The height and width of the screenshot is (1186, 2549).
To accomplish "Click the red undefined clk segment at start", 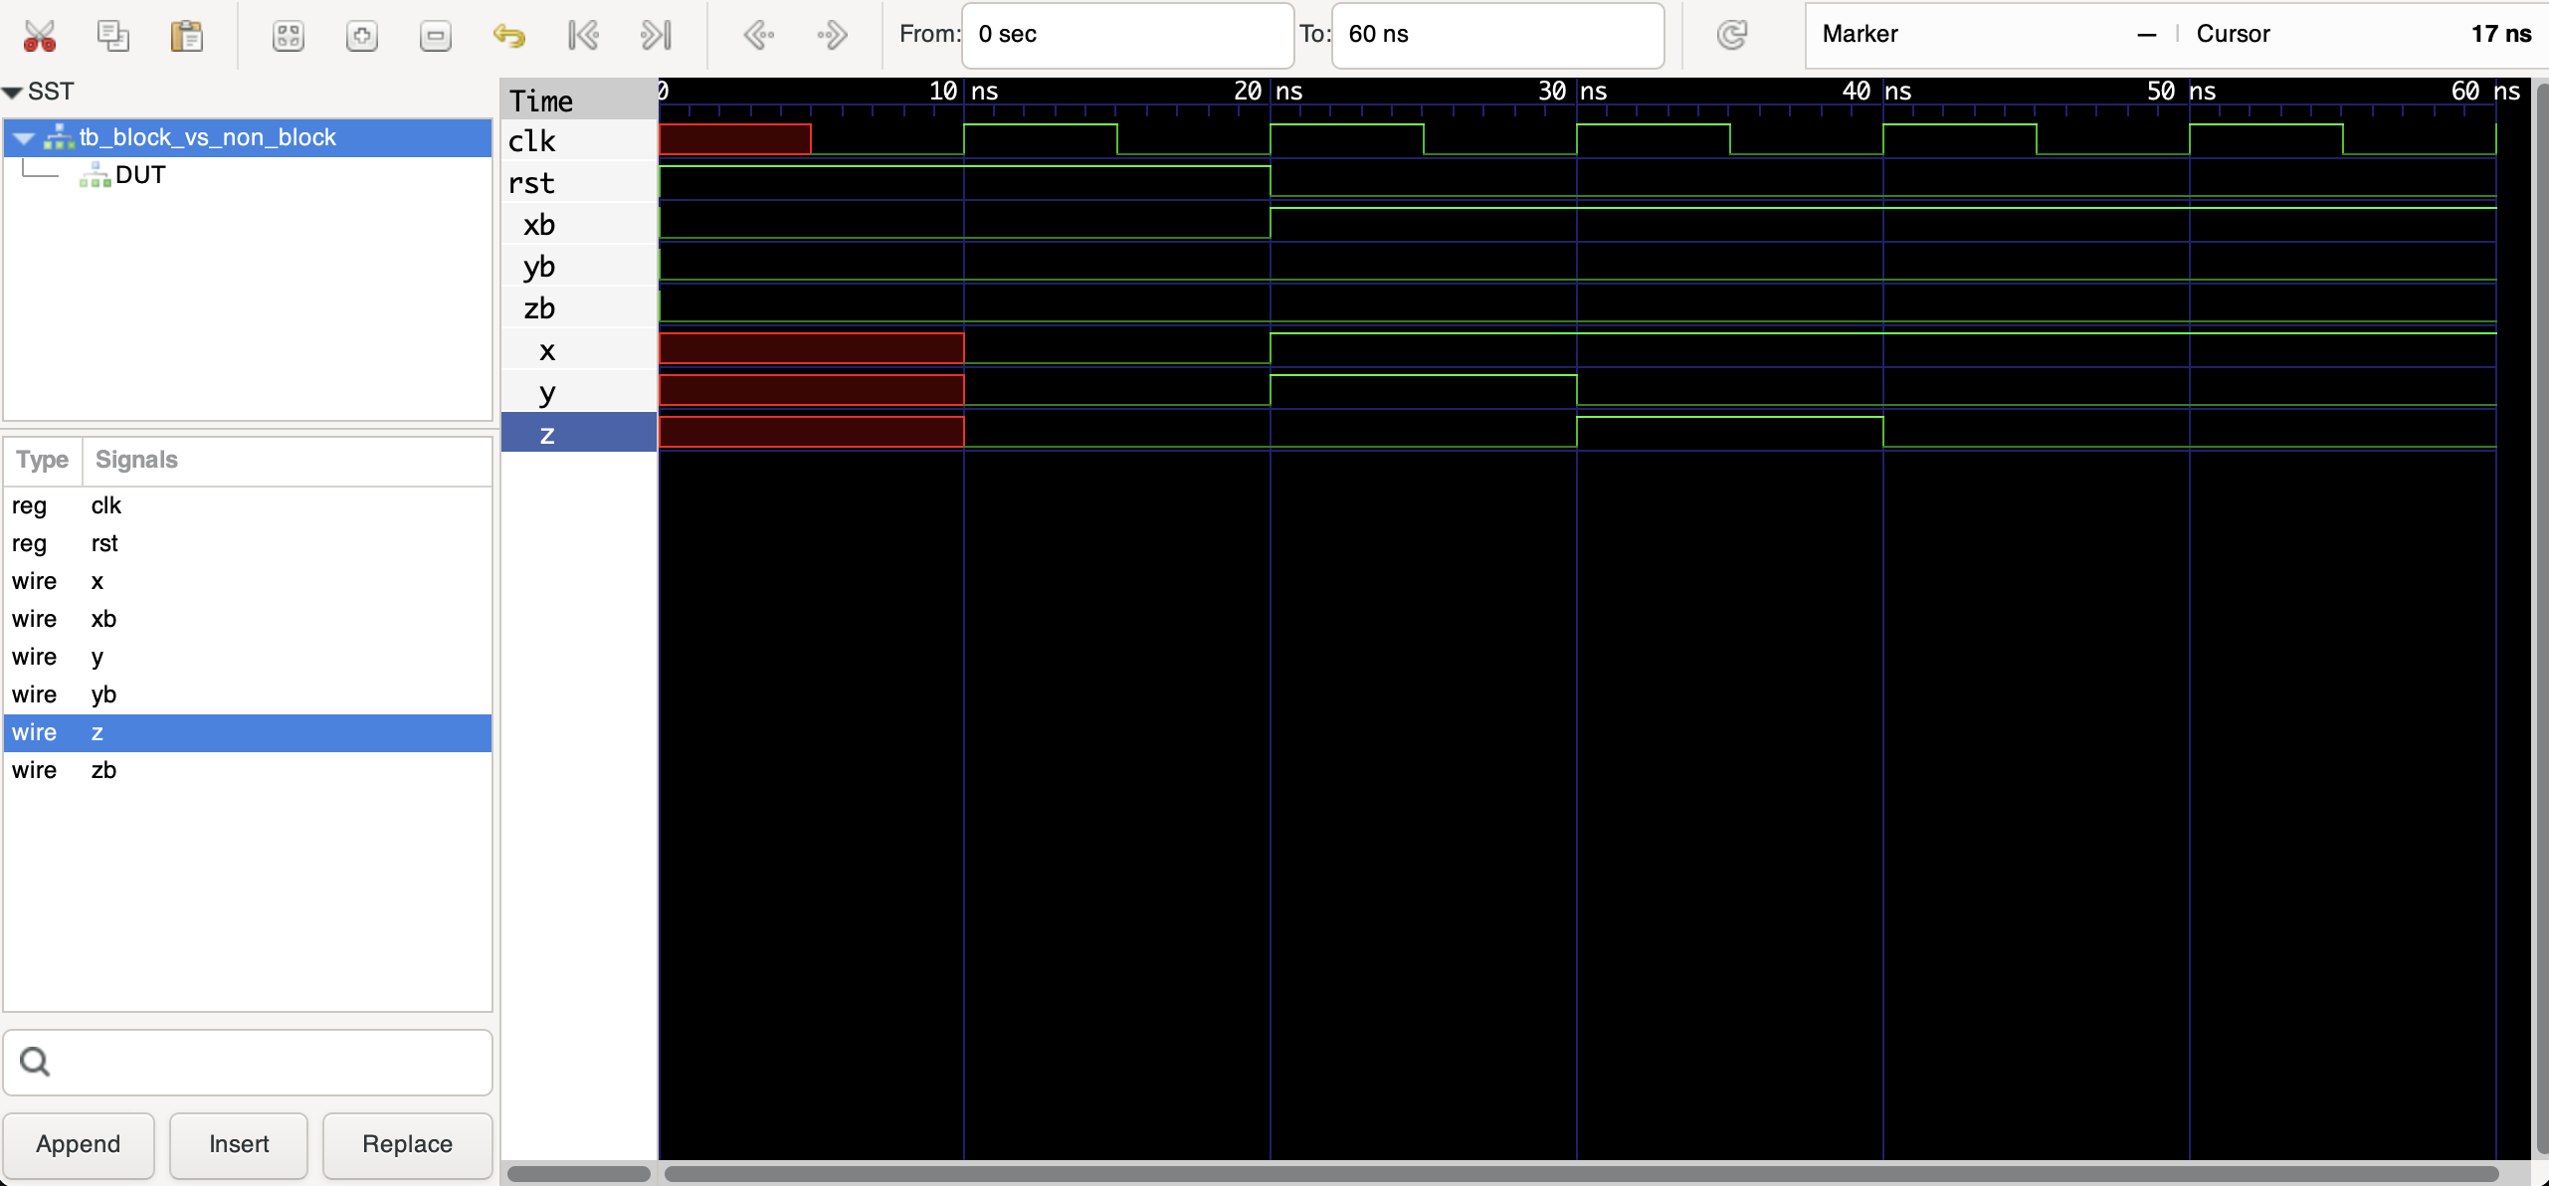I will pos(734,139).
